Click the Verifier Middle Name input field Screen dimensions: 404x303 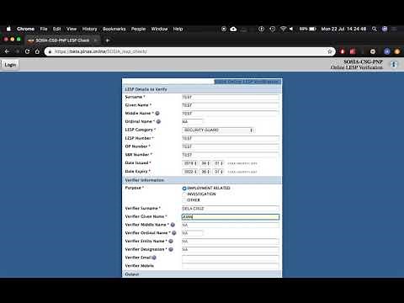(x=231, y=225)
